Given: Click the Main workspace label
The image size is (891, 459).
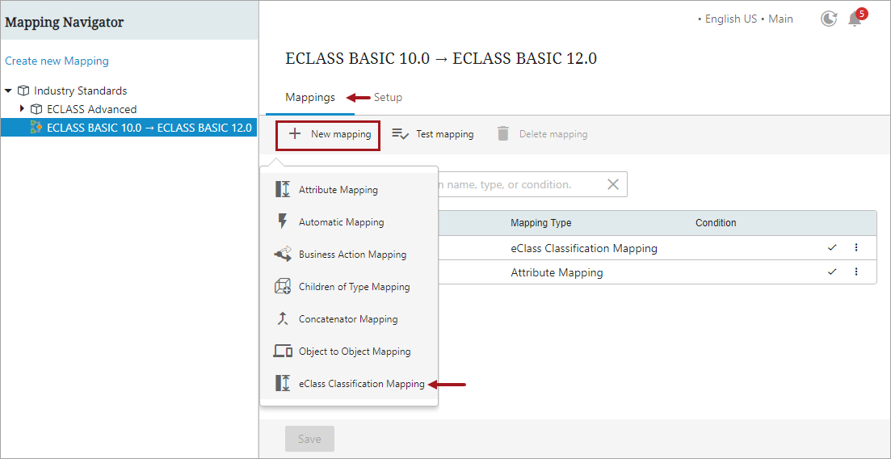Looking at the screenshot, I should 781,19.
